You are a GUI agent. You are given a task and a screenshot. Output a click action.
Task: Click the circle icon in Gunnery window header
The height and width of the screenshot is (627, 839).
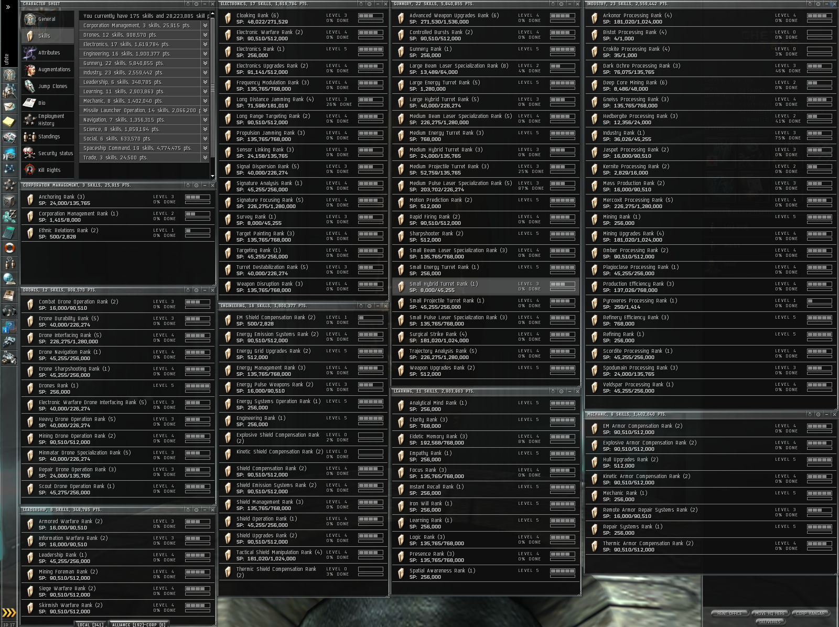pos(561,4)
